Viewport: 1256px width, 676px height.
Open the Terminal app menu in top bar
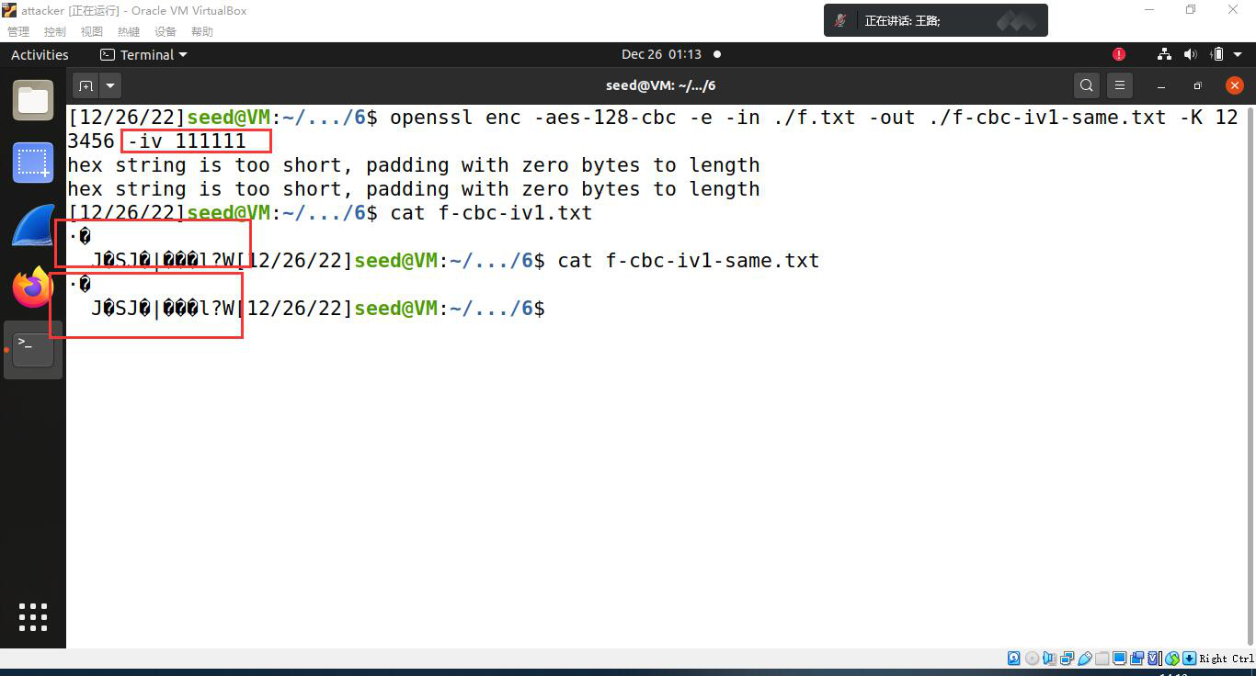click(143, 55)
